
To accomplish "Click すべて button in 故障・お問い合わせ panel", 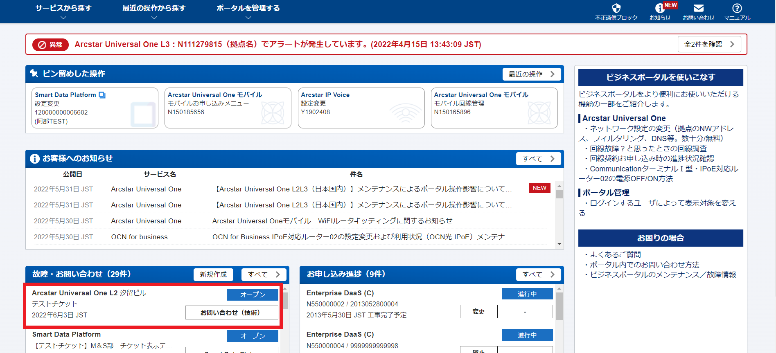I will pyautogui.click(x=264, y=274).
